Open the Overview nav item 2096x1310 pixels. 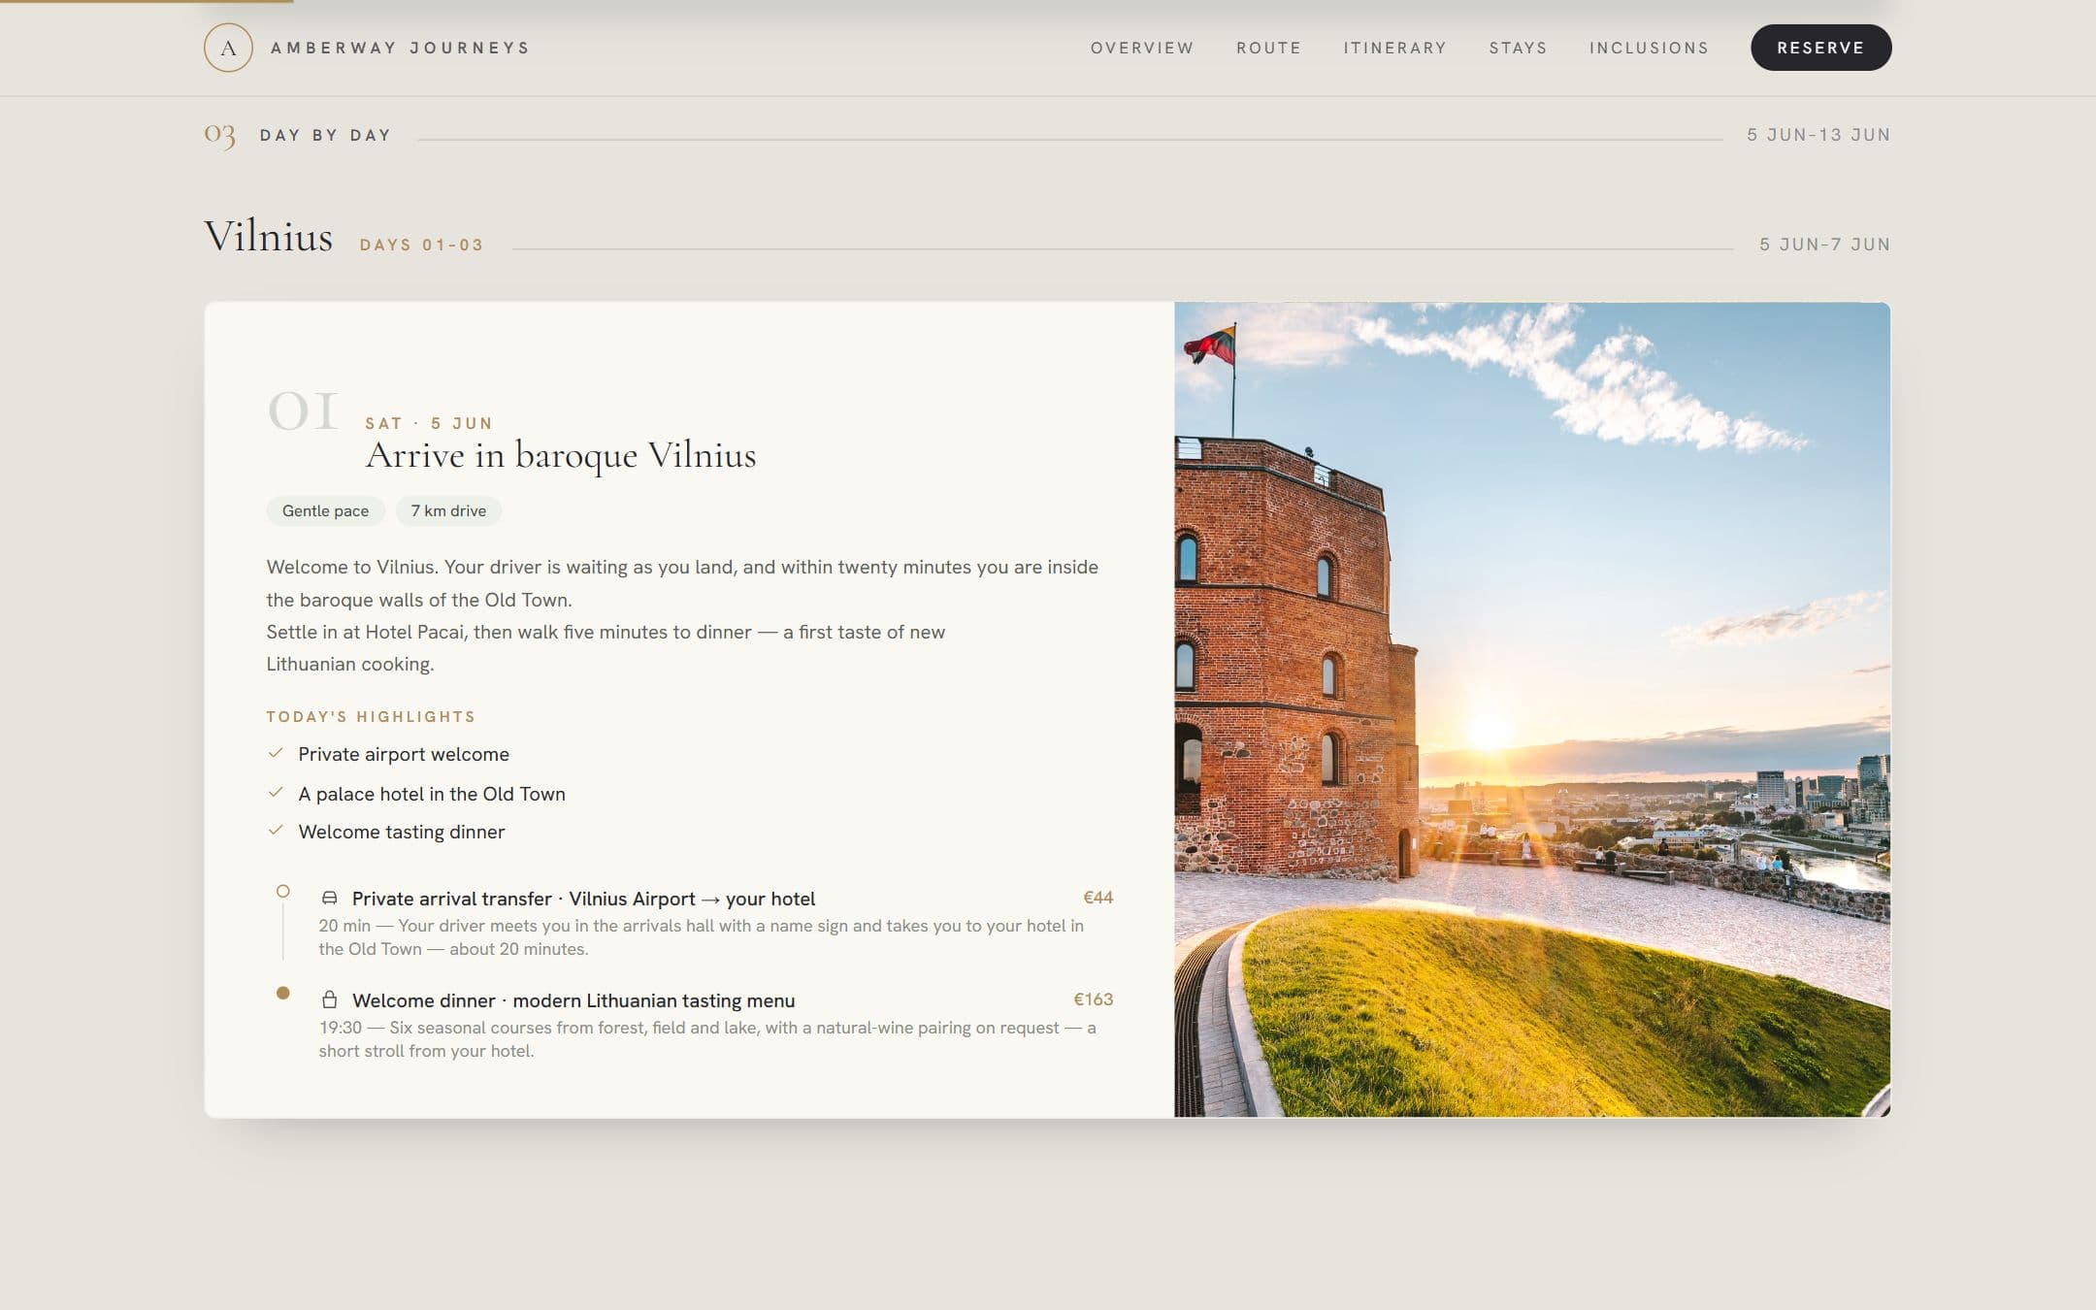(1142, 48)
